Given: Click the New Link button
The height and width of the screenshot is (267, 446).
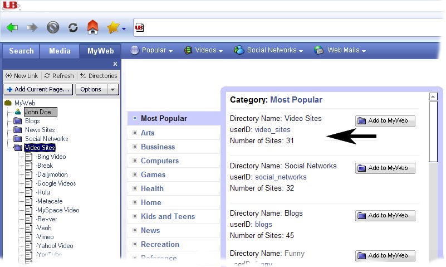Looking at the screenshot, I should pos(22,76).
